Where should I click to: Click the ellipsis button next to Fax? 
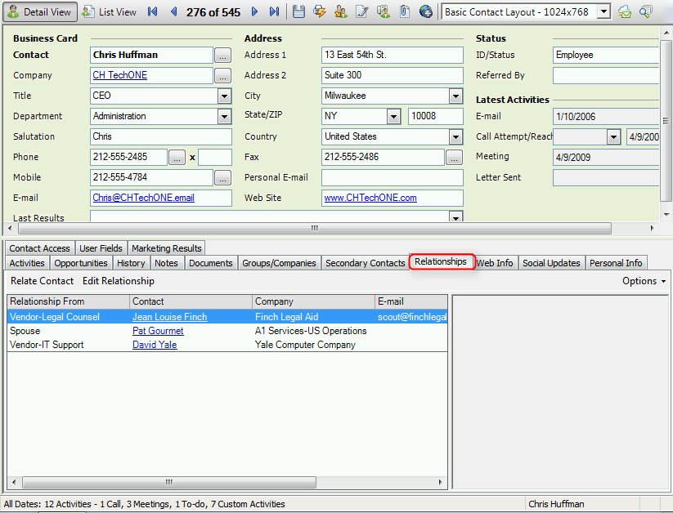454,158
